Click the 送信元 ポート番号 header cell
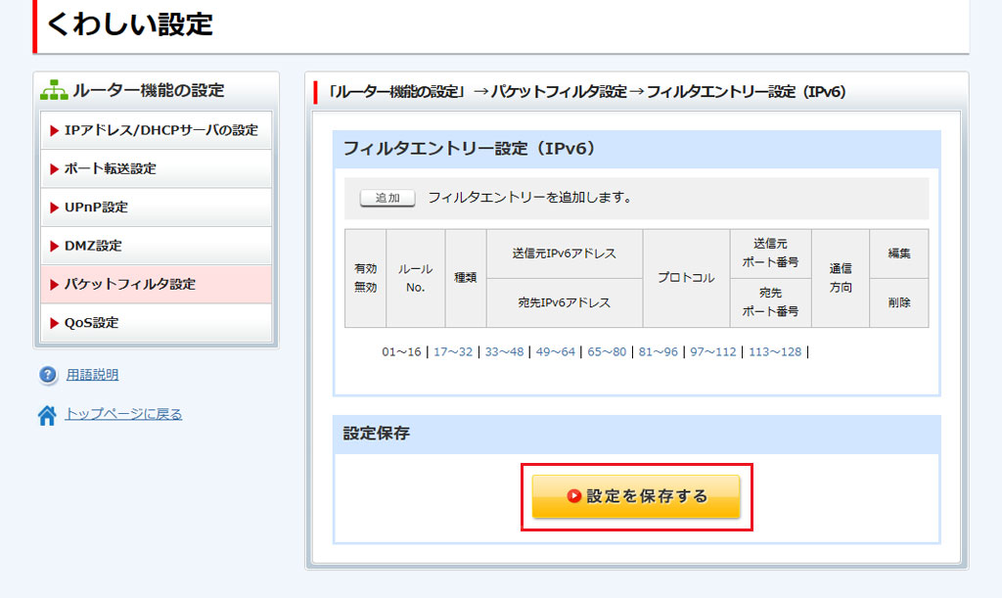 click(x=771, y=253)
